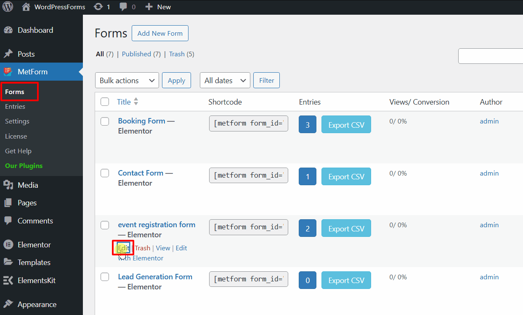This screenshot has height=315, width=523.
Task: View only Published forms
Action: (136, 54)
